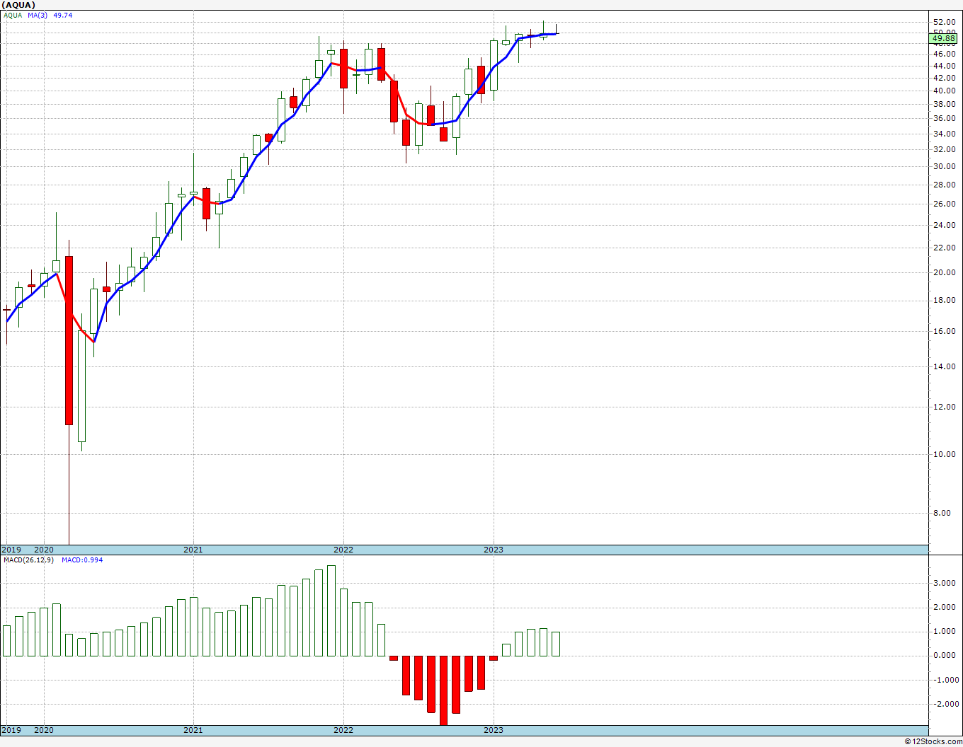Click the MA(3) indicator label
Viewport: 963px width, 747px height.
pyautogui.click(x=38, y=15)
